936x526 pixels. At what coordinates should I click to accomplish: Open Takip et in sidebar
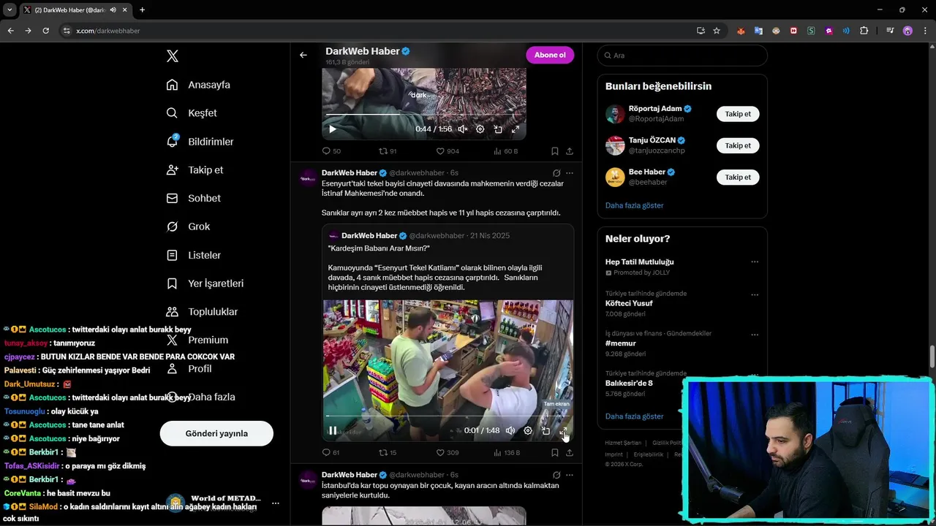(195, 169)
